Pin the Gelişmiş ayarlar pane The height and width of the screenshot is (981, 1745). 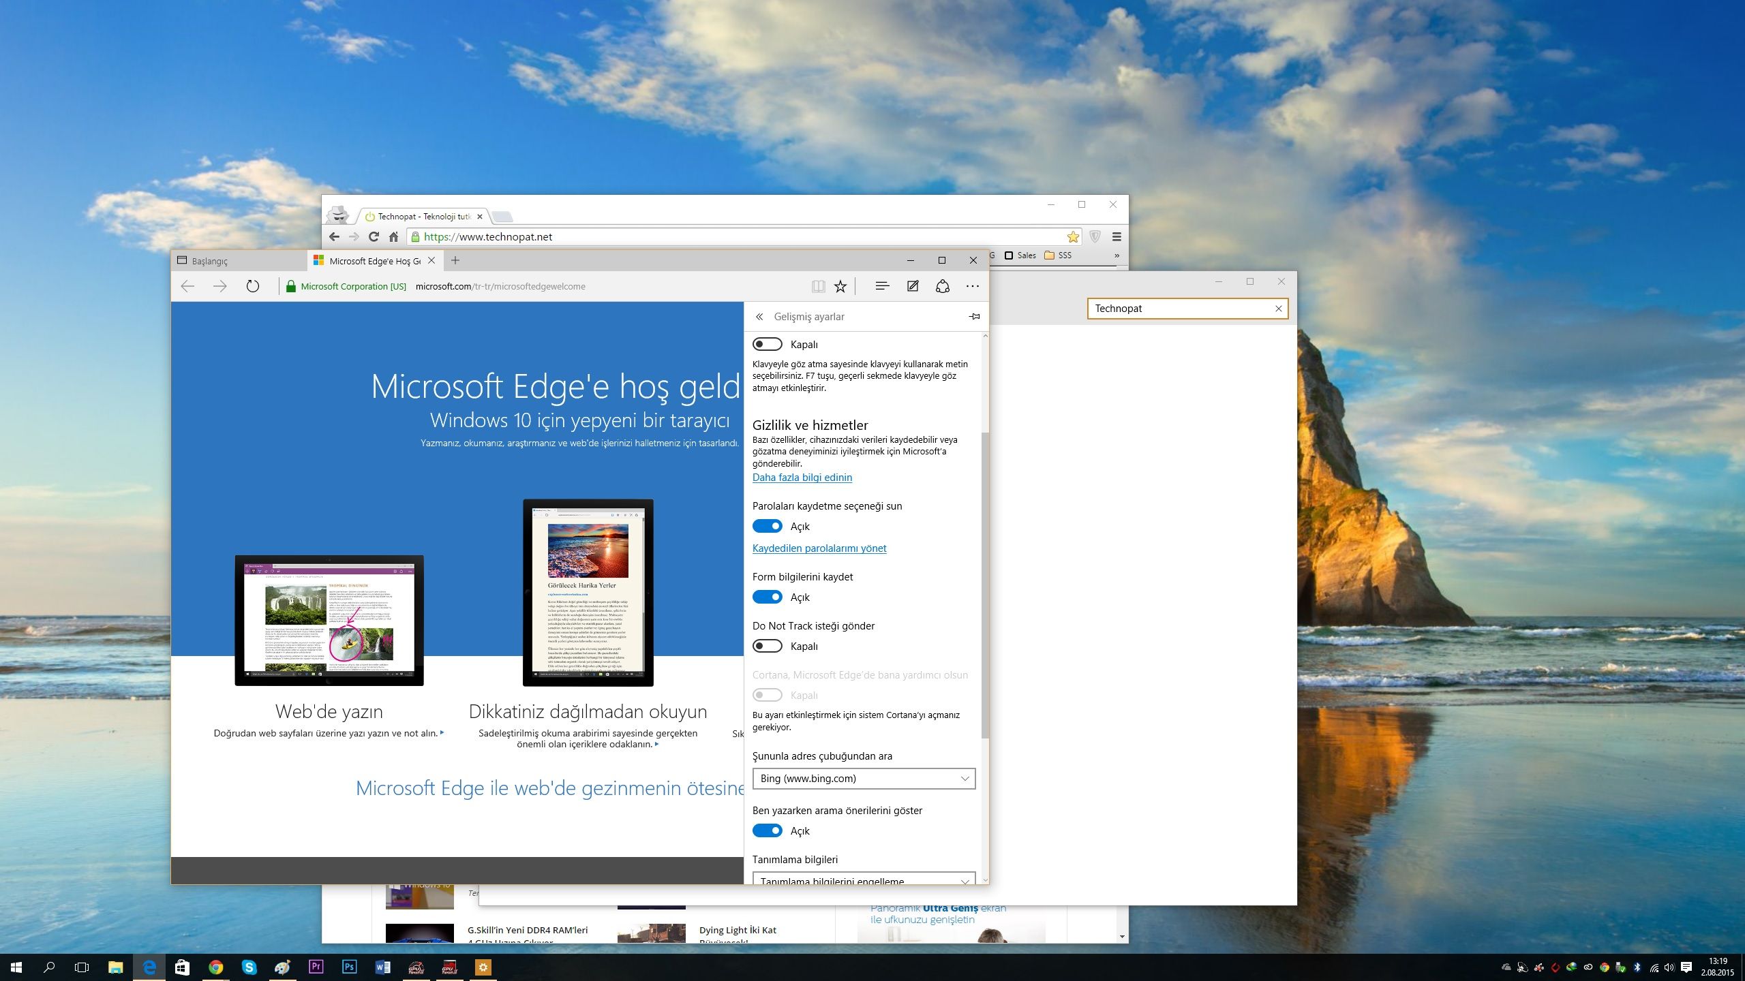(974, 316)
